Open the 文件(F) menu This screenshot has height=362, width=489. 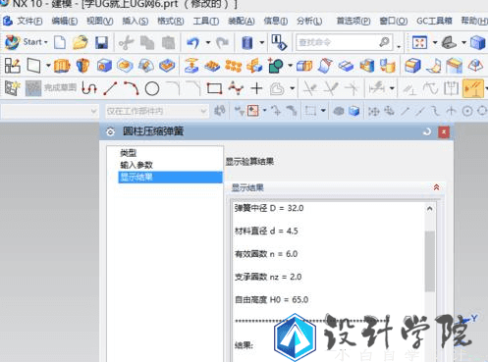[x=29, y=22]
